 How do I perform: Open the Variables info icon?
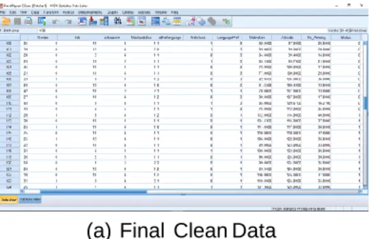click(x=104, y=21)
